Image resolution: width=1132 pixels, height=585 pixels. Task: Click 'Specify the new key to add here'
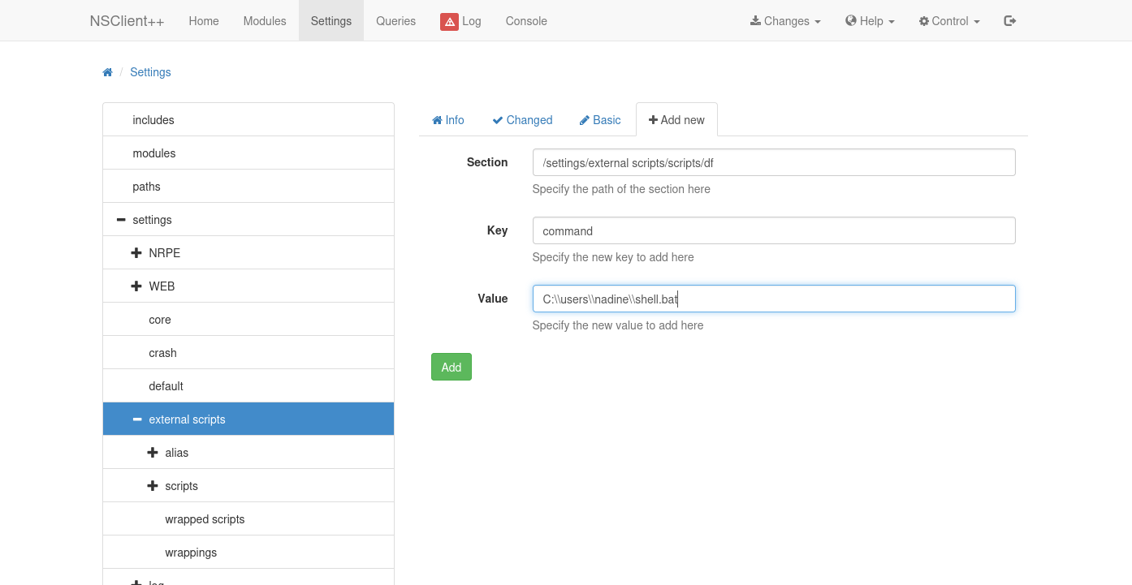[x=613, y=257]
